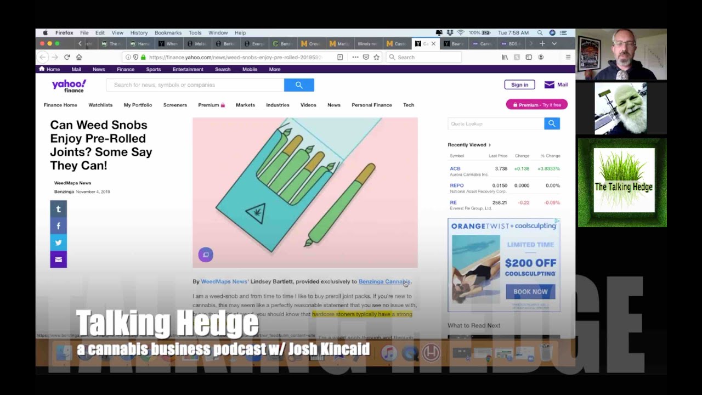The height and width of the screenshot is (395, 702).
Task: Reload the current page
Action: tap(67, 57)
